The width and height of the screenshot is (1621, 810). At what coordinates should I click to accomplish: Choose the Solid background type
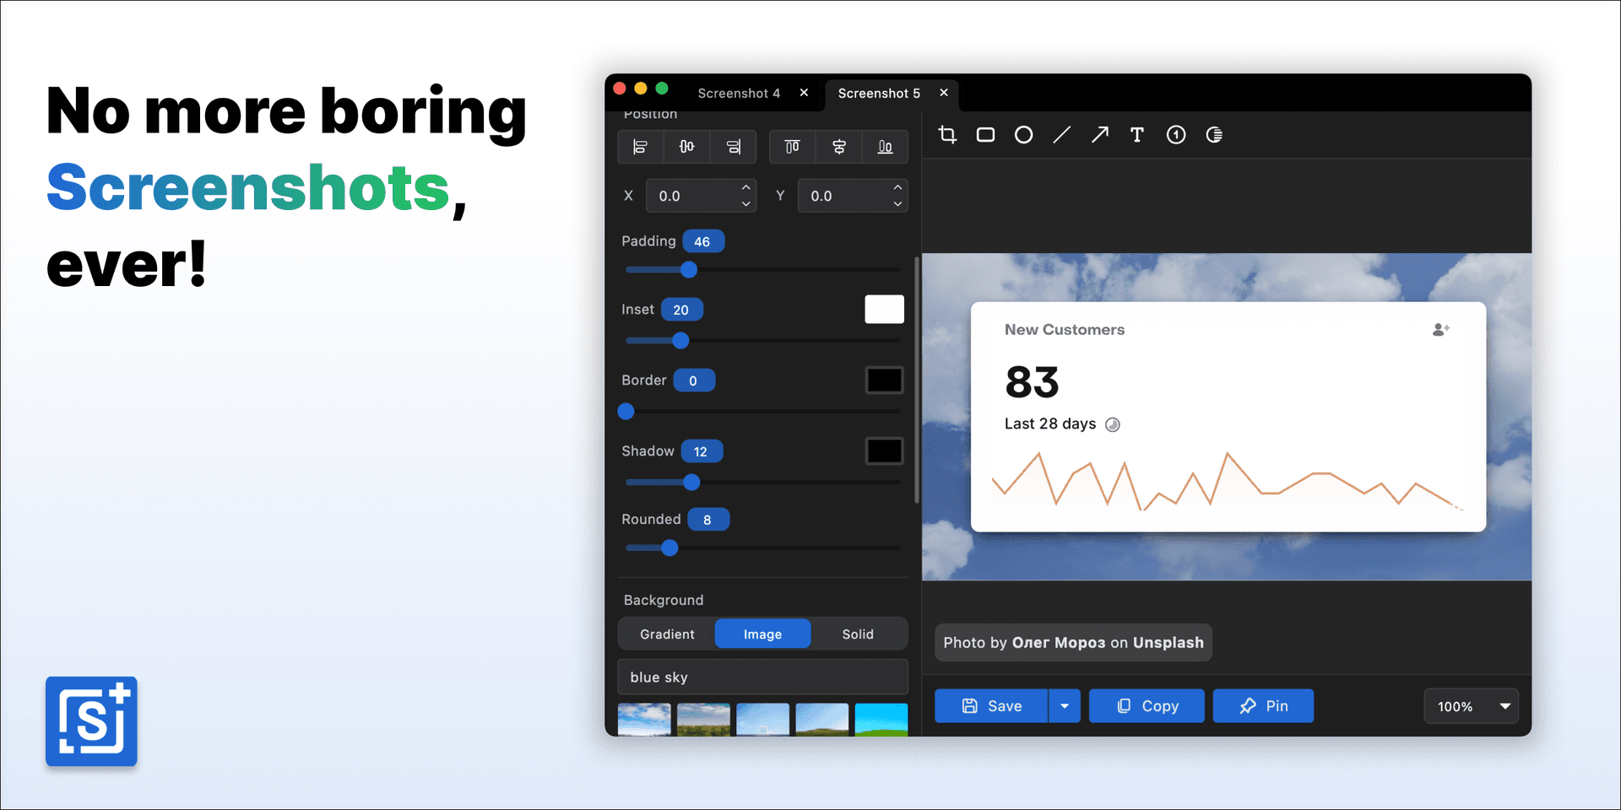tap(858, 634)
